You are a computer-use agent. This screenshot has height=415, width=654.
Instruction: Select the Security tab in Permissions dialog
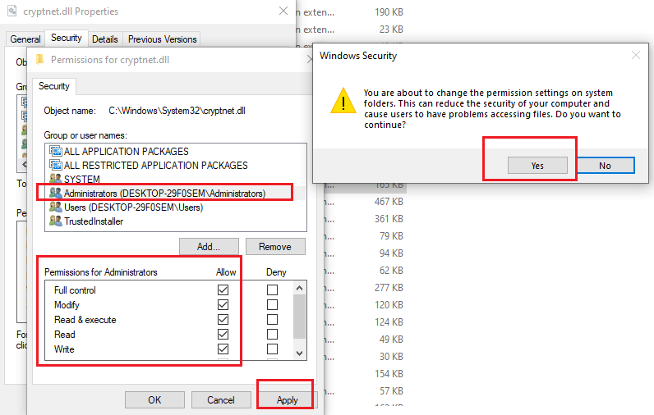tap(54, 86)
